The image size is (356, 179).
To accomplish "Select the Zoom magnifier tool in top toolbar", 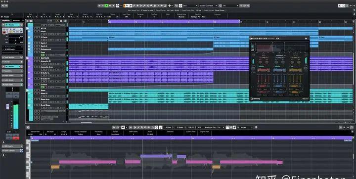I will (x=151, y=5).
